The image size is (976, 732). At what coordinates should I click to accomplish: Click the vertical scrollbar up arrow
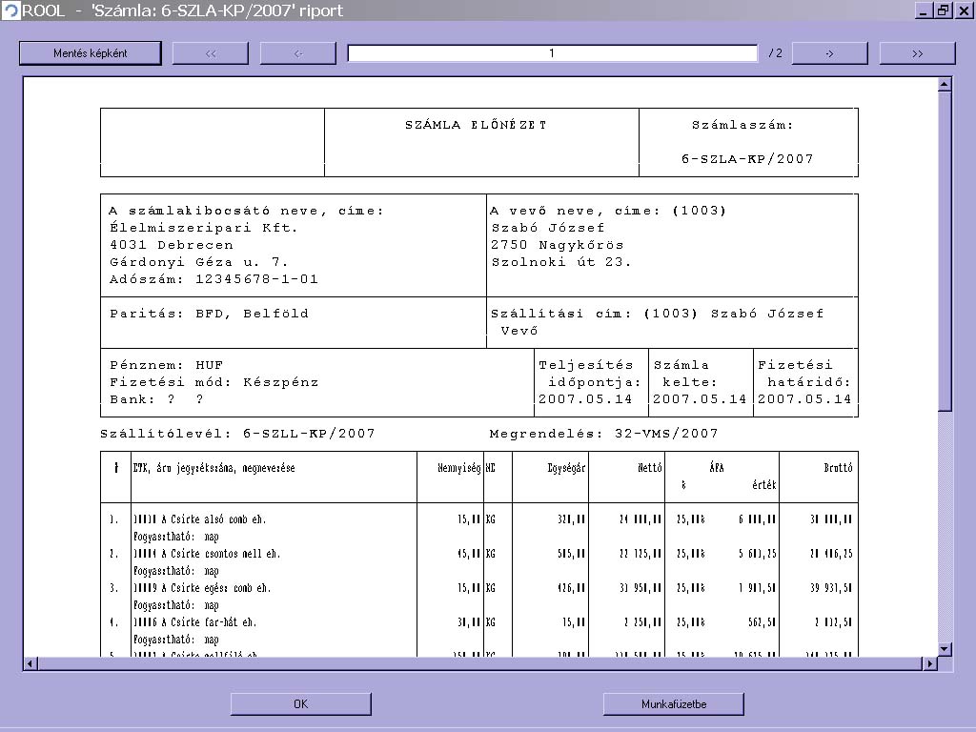tap(945, 84)
